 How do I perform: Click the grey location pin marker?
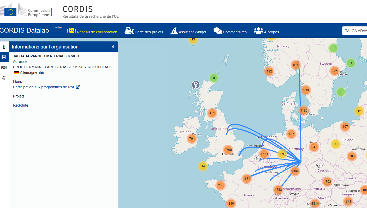point(196,84)
